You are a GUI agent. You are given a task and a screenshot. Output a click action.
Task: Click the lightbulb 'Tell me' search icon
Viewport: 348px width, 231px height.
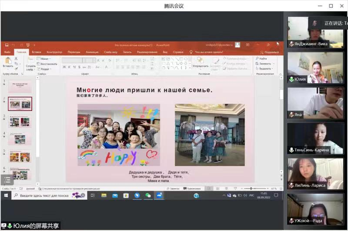click(191, 52)
